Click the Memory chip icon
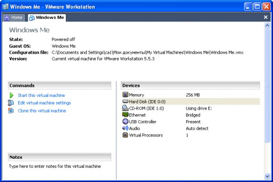273x182 pixels. (126, 95)
